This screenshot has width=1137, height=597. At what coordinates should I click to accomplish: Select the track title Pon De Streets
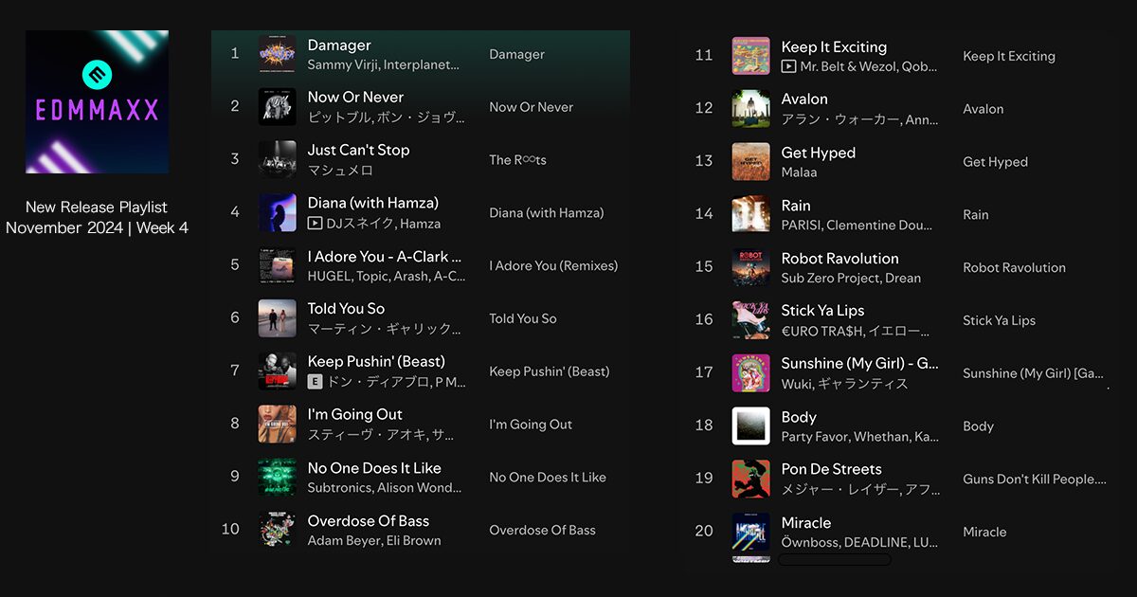(831, 470)
